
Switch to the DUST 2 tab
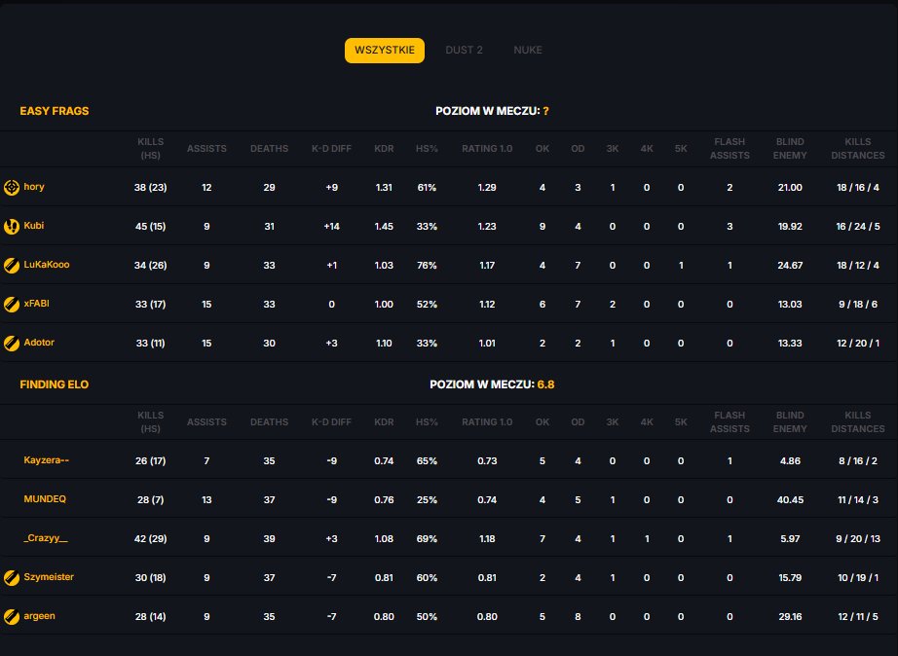(464, 51)
